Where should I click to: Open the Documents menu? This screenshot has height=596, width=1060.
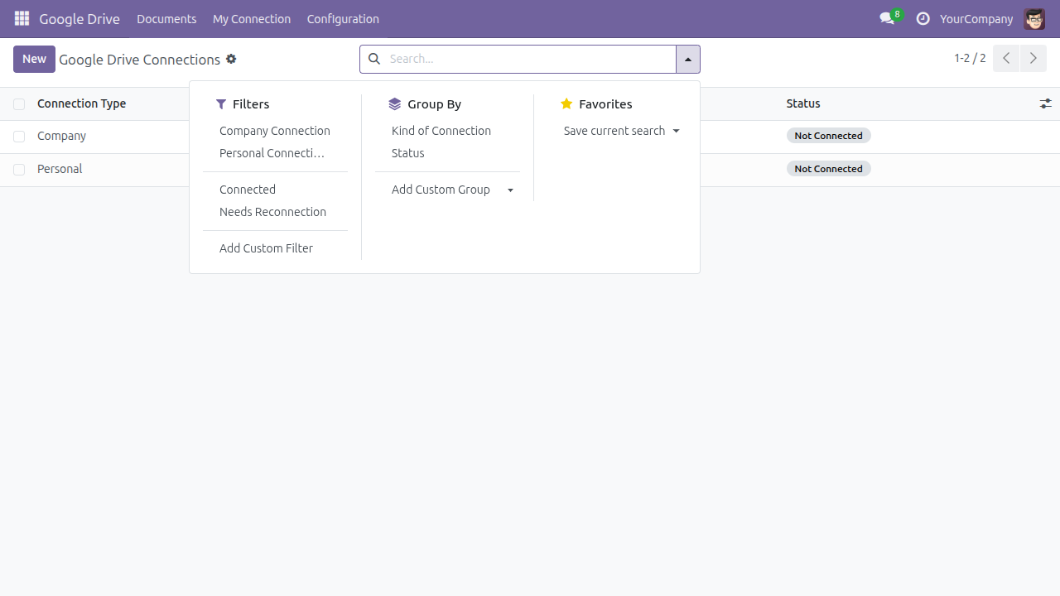pyautogui.click(x=166, y=18)
